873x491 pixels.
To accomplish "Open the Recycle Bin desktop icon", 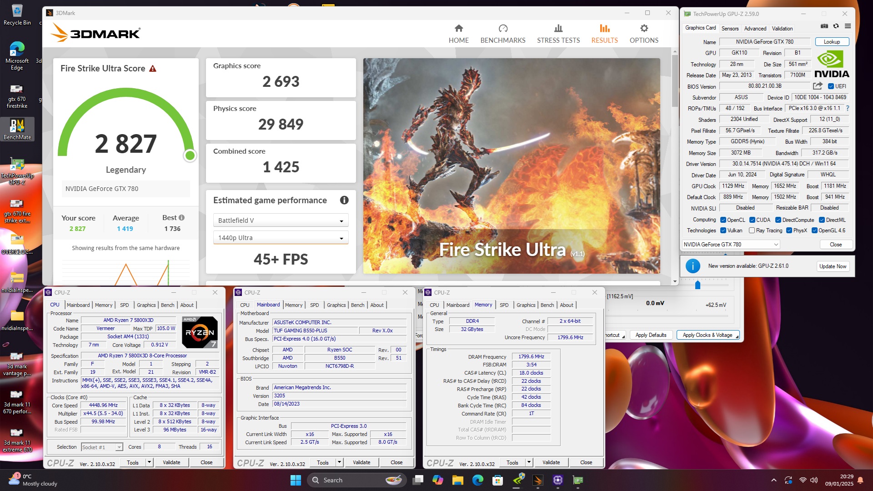I will point(17,15).
